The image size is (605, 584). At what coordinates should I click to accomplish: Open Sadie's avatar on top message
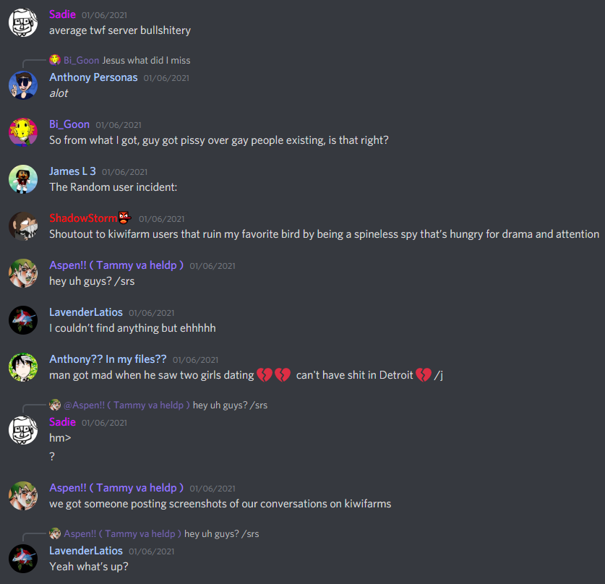point(23,22)
